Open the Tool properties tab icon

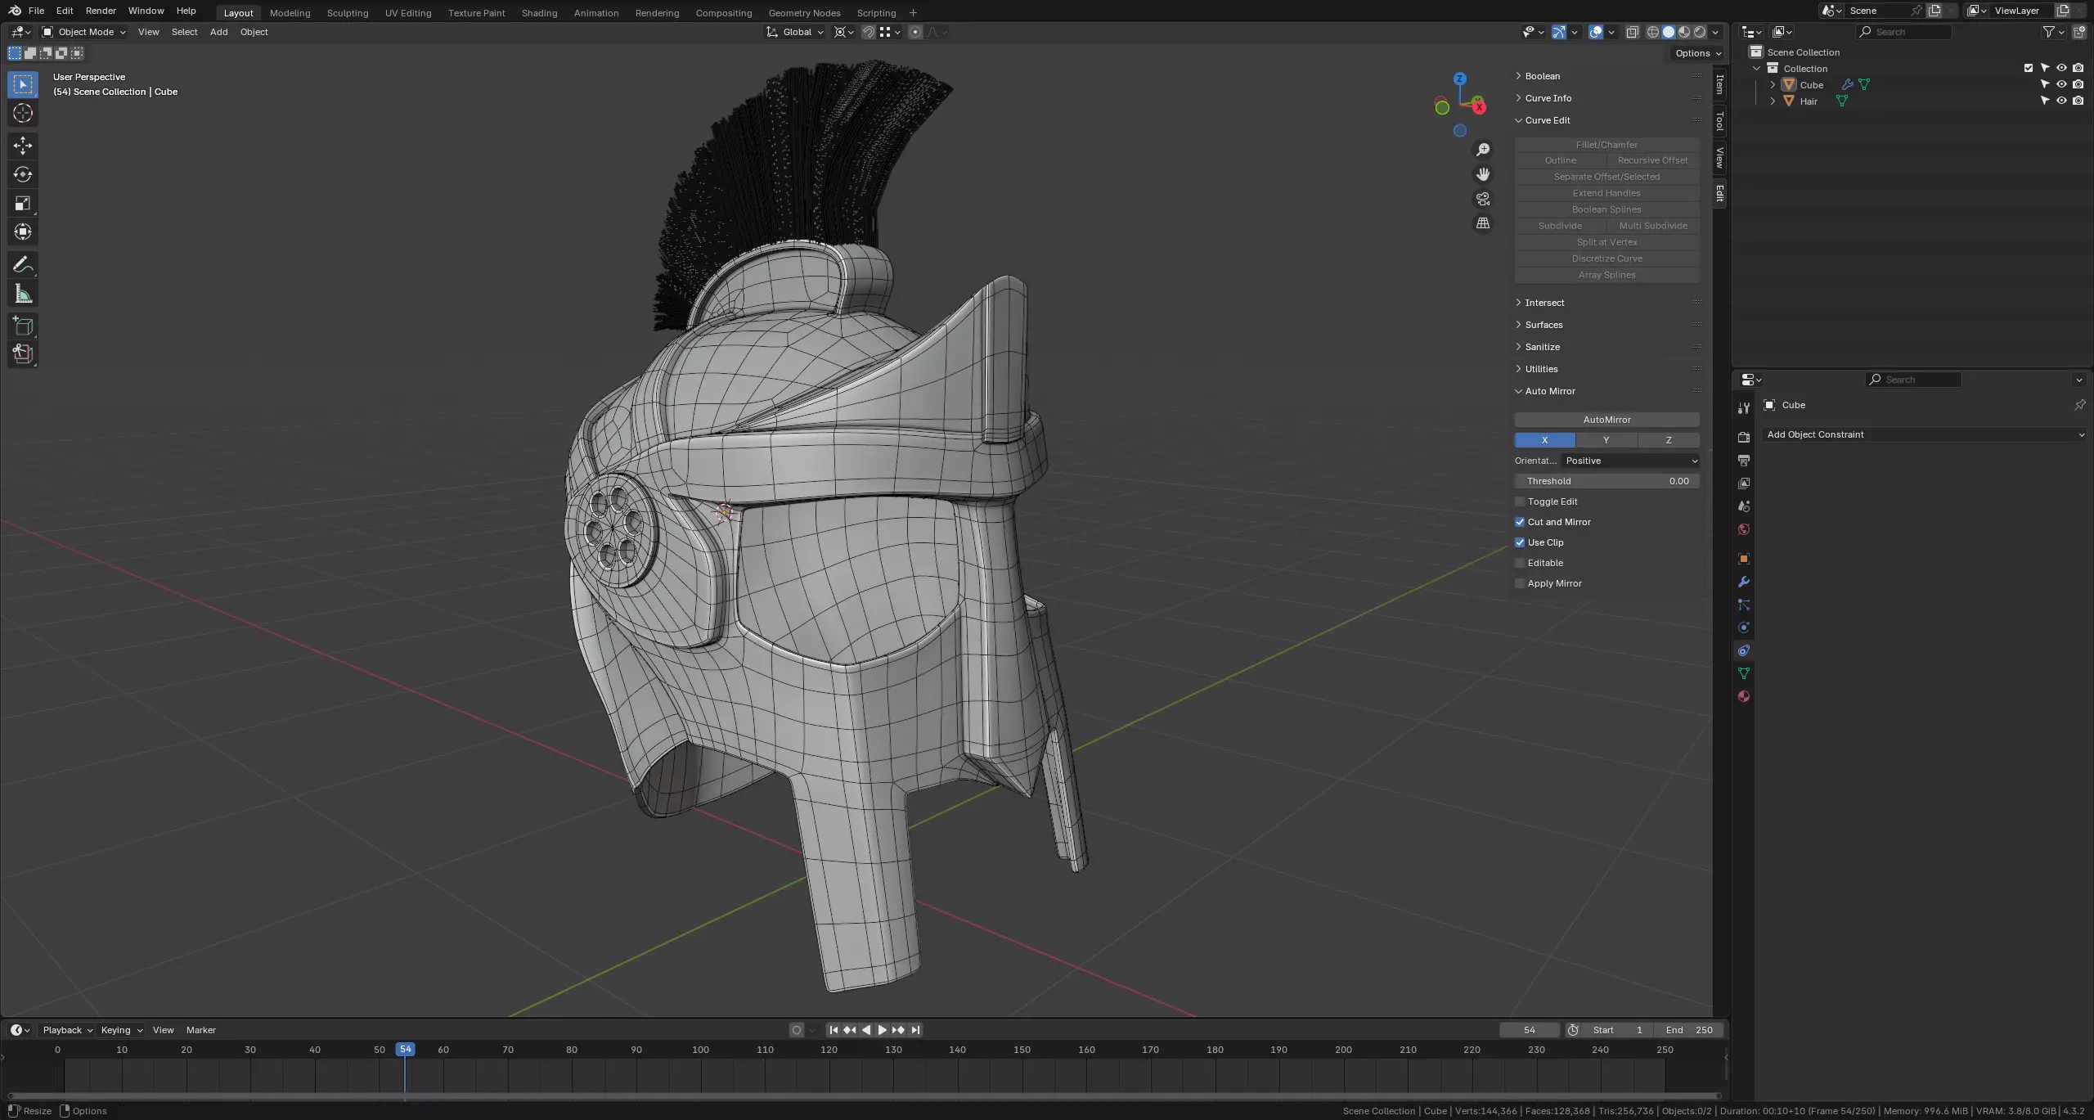(1744, 408)
